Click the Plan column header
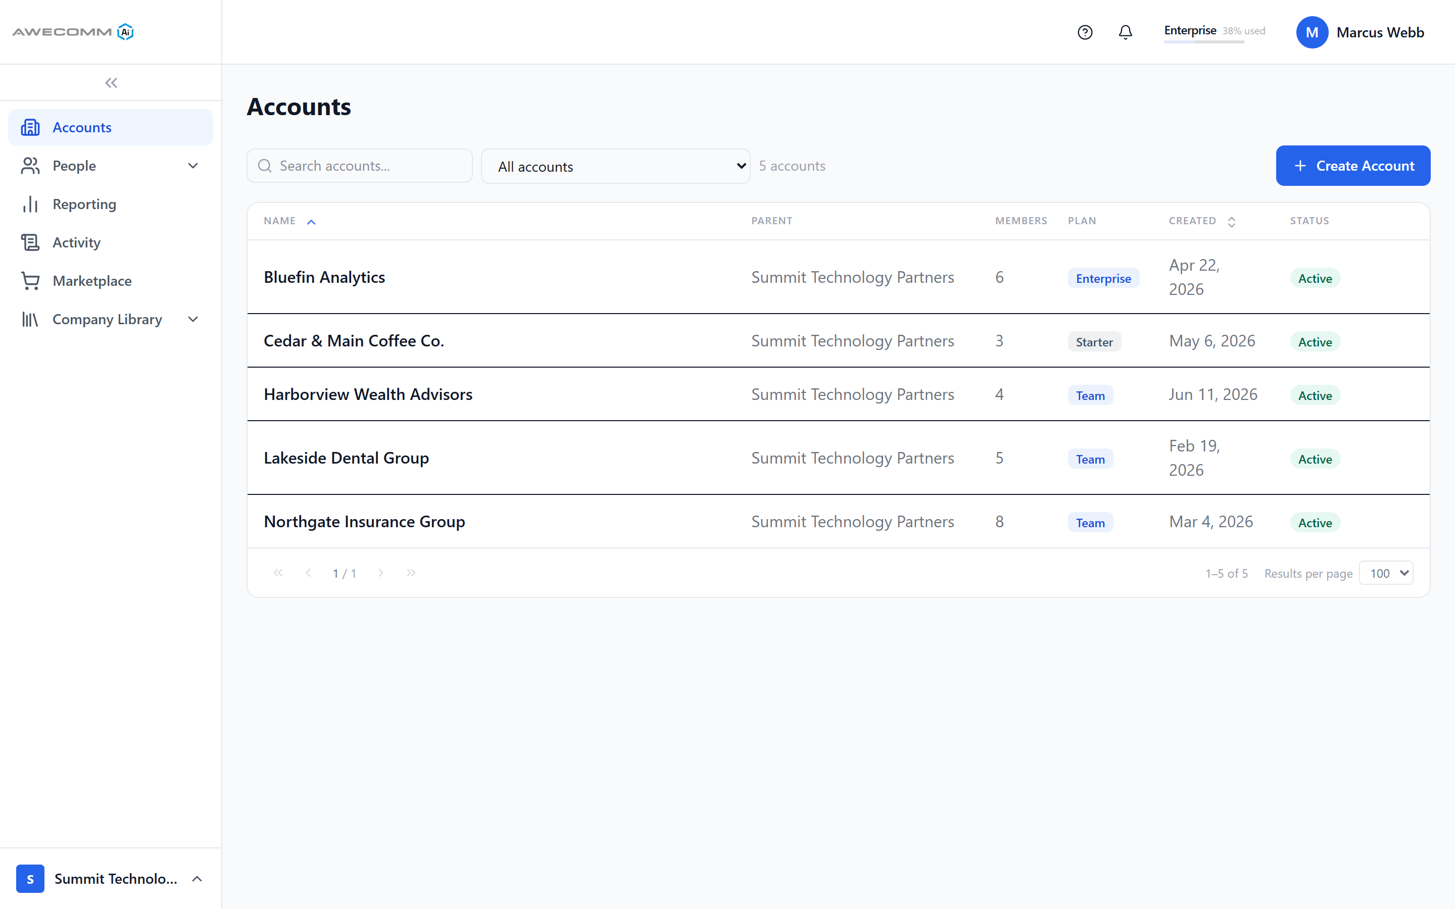The width and height of the screenshot is (1455, 909). [x=1082, y=221]
